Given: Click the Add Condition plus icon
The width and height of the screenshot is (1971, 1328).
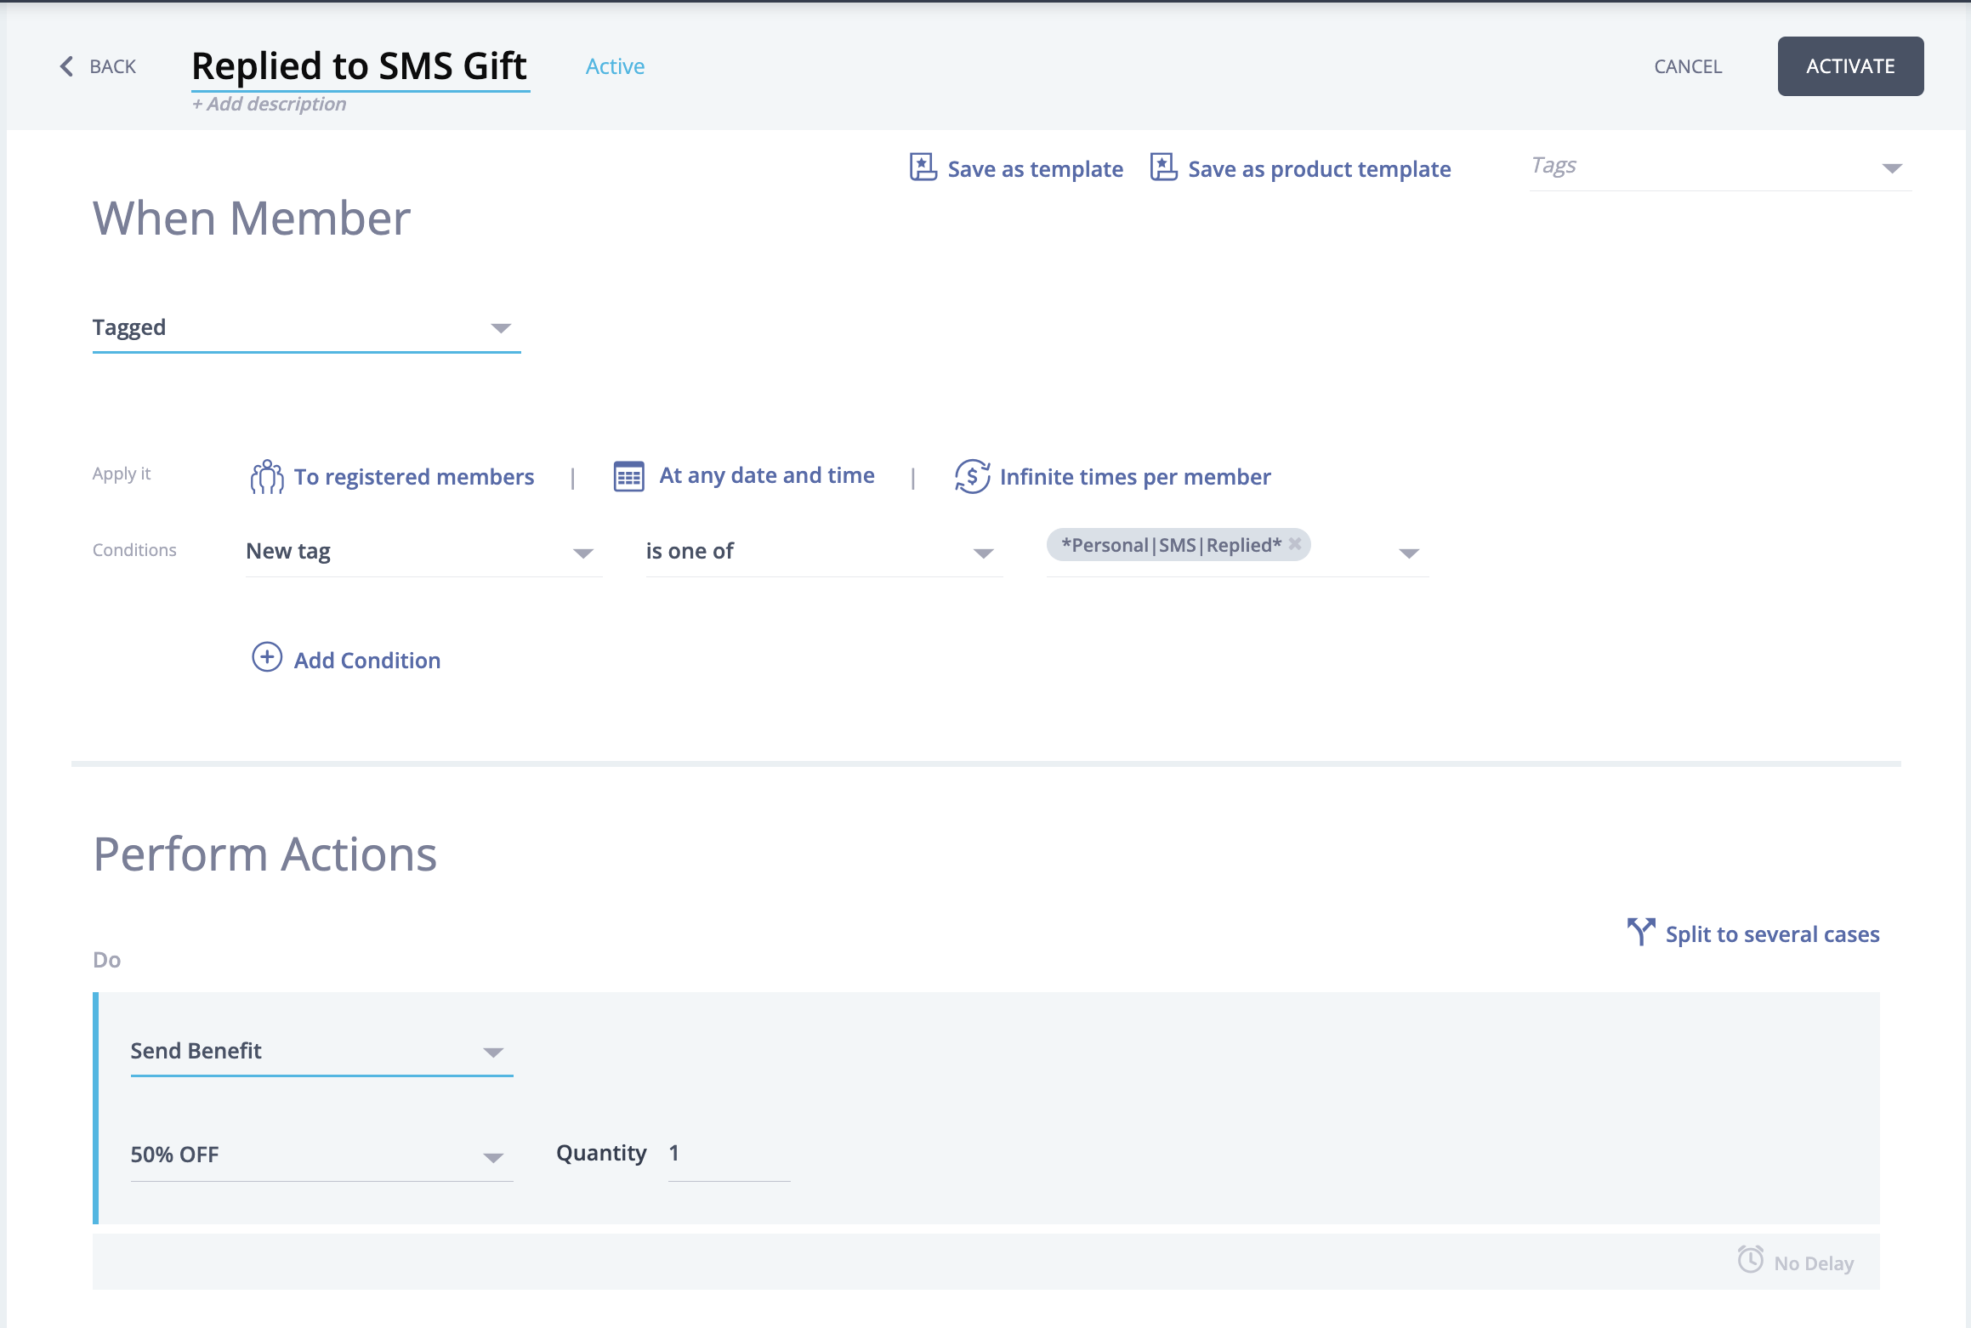Looking at the screenshot, I should (x=267, y=657).
